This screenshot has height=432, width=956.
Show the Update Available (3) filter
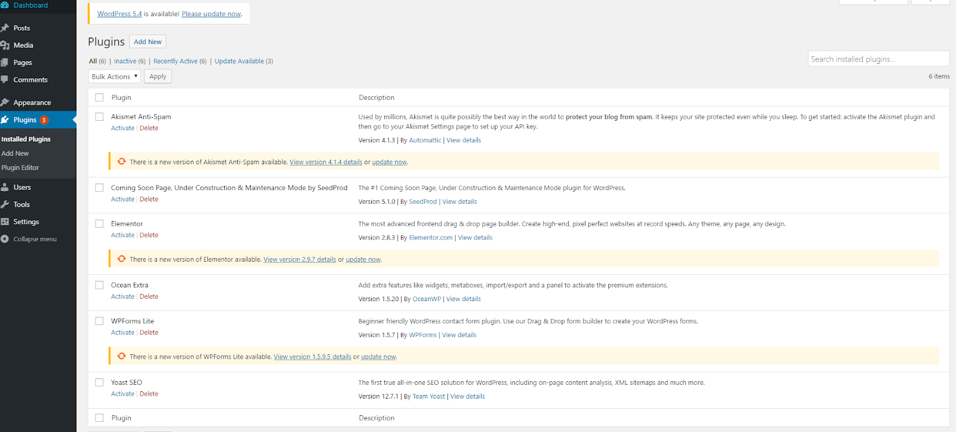pyautogui.click(x=244, y=61)
